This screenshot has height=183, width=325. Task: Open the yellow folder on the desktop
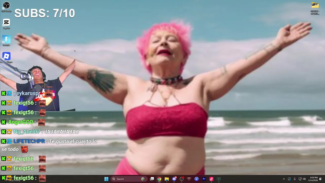pyautogui.click(x=315, y=9)
